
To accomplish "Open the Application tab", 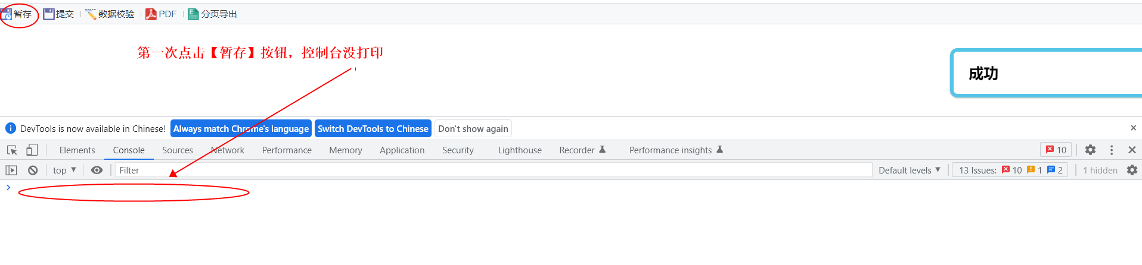I will (x=402, y=150).
